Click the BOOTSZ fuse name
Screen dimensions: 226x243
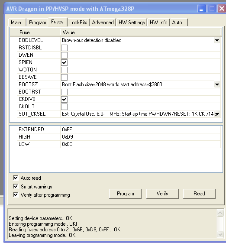pos(28,84)
